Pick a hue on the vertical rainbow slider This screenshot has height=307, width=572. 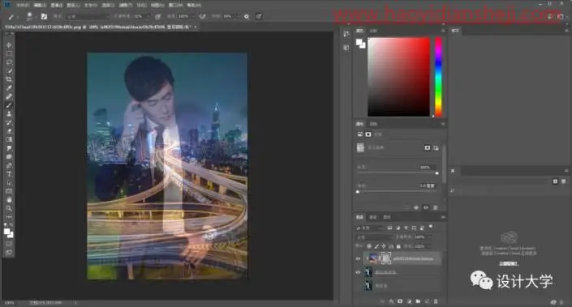pyautogui.click(x=438, y=77)
